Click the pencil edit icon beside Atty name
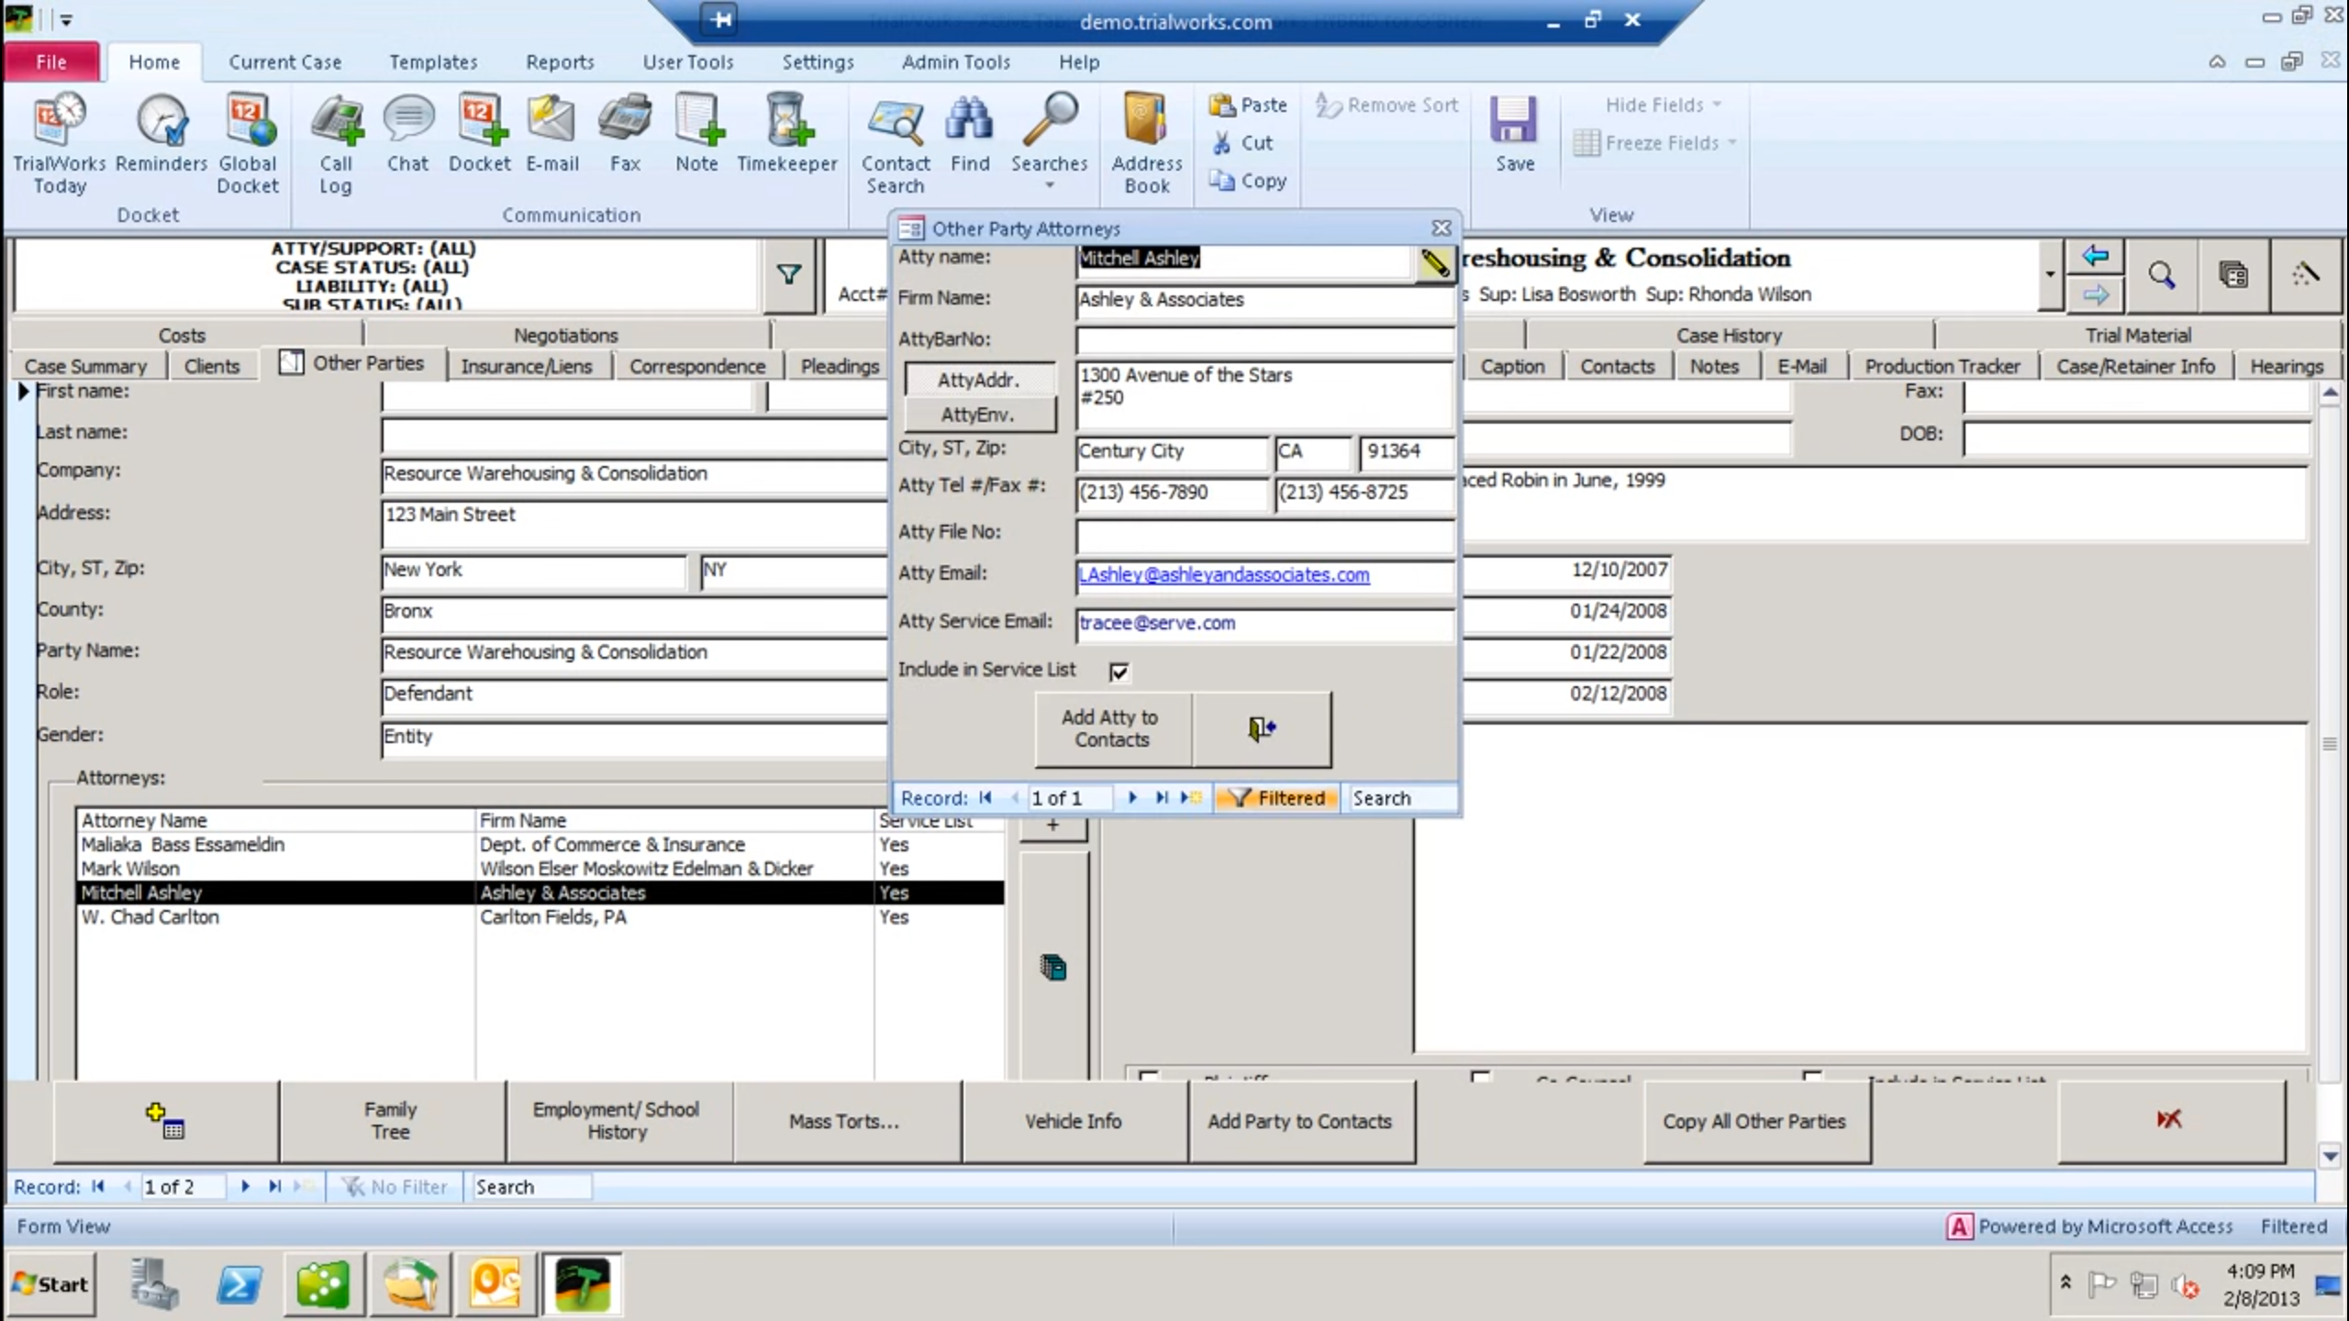Screen dimensions: 2349x1321 click(1434, 263)
